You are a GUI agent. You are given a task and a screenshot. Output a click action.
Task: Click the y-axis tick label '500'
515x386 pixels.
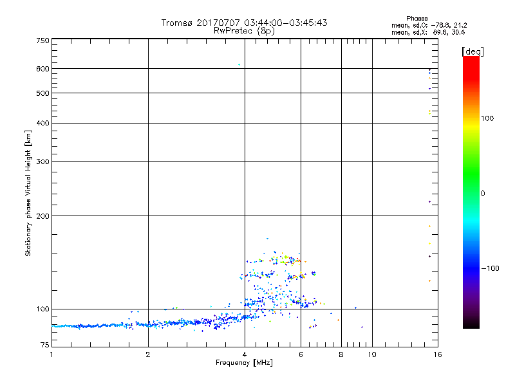[x=42, y=93]
